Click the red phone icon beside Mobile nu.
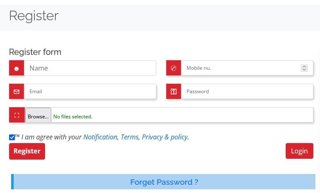Image resolution: width=320 pixels, height=193 pixels. (174, 68)
